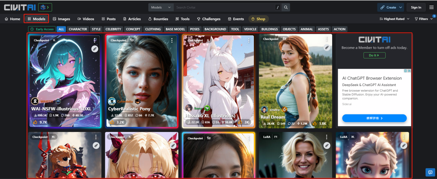Click the Search Civitai input field

tap(224, 7)
